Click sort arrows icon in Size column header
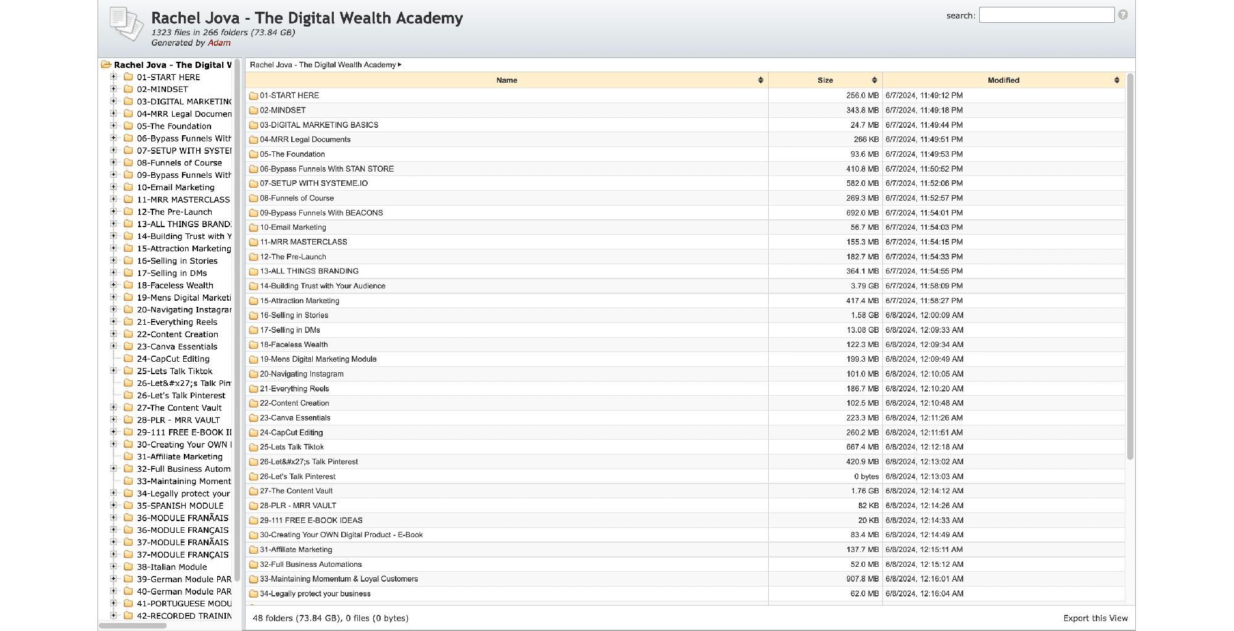The height and width of the screenshot is (631, 1234). 874,80
